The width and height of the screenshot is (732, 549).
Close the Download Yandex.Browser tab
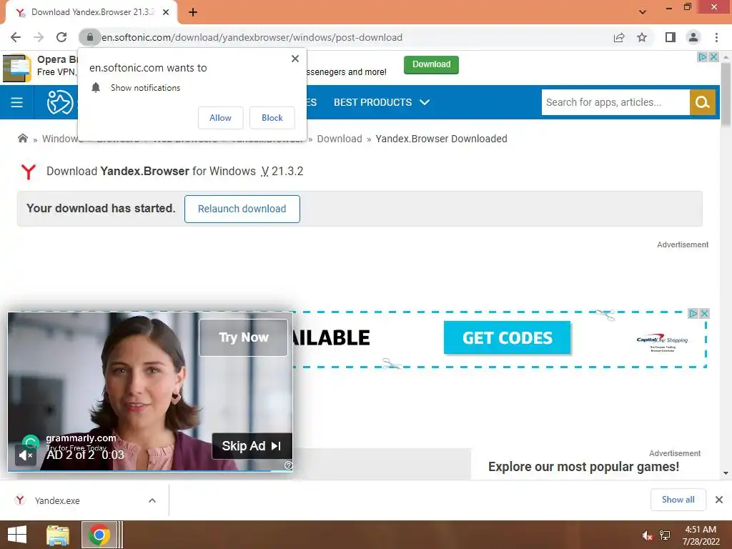pyautogui.click(x=166, y=13)
